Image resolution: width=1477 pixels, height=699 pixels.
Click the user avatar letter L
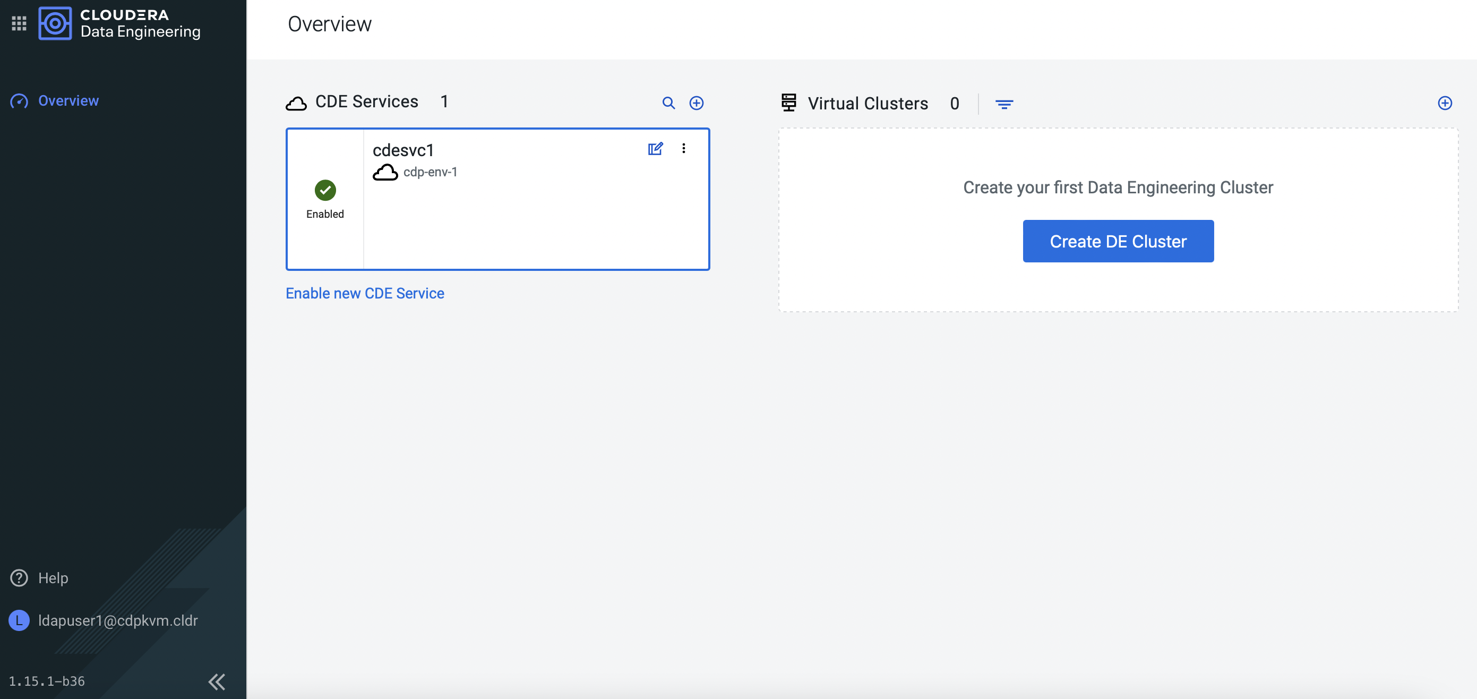(19, 620)
